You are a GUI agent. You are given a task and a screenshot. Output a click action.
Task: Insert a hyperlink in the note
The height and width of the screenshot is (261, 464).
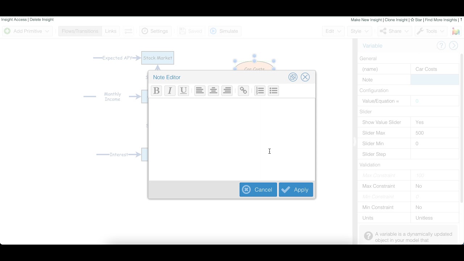(x=244, y=91)
